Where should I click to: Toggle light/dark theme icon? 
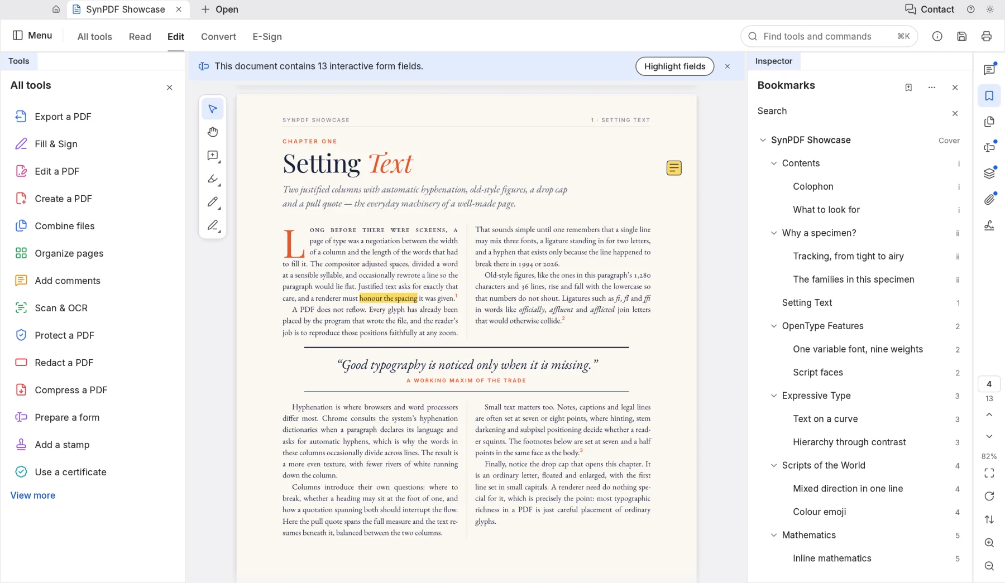click(990, 9)
